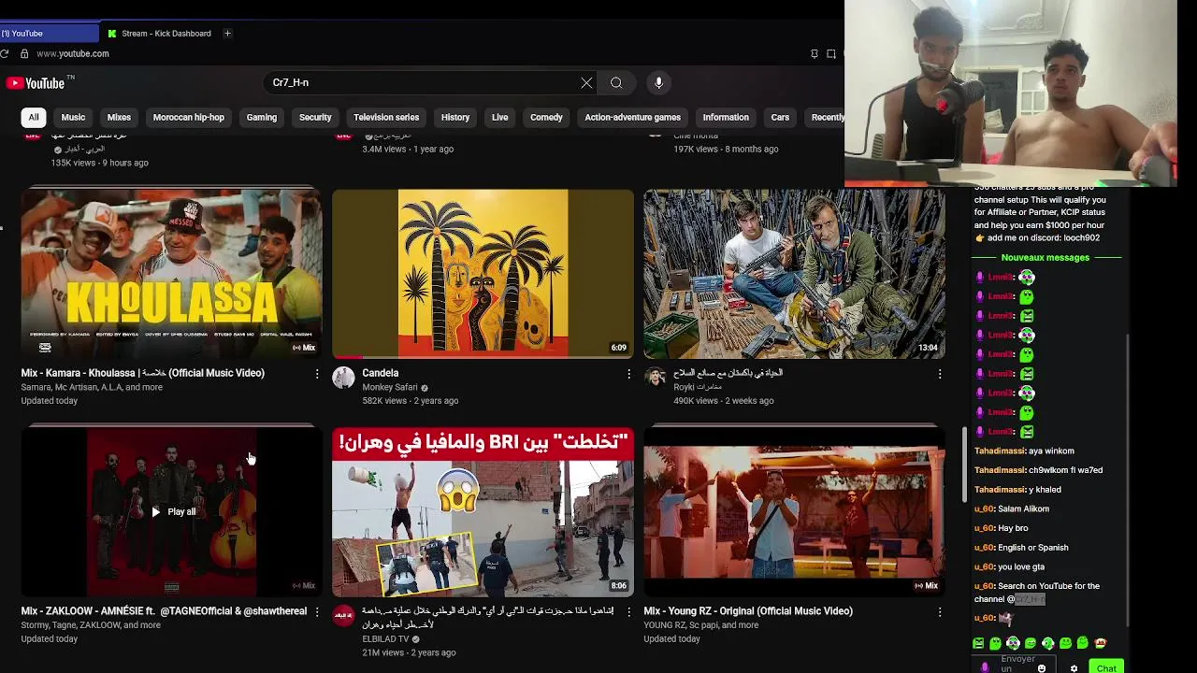Viewport: 1197px width, 673px height.
Task: Open ELBILAD TV channel name link
Action: (x=385, y=639)
